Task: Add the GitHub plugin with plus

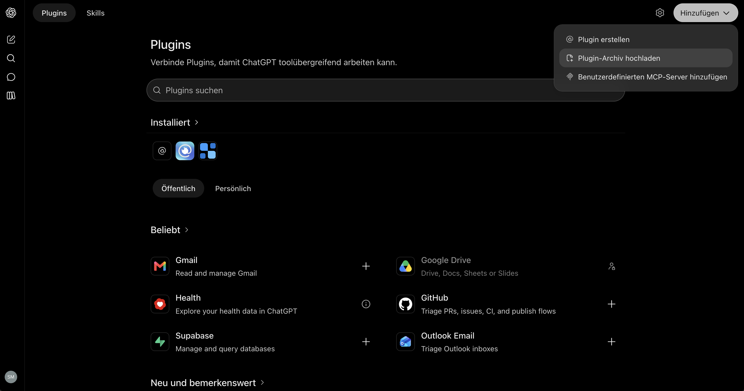Action: coord(611,304)
